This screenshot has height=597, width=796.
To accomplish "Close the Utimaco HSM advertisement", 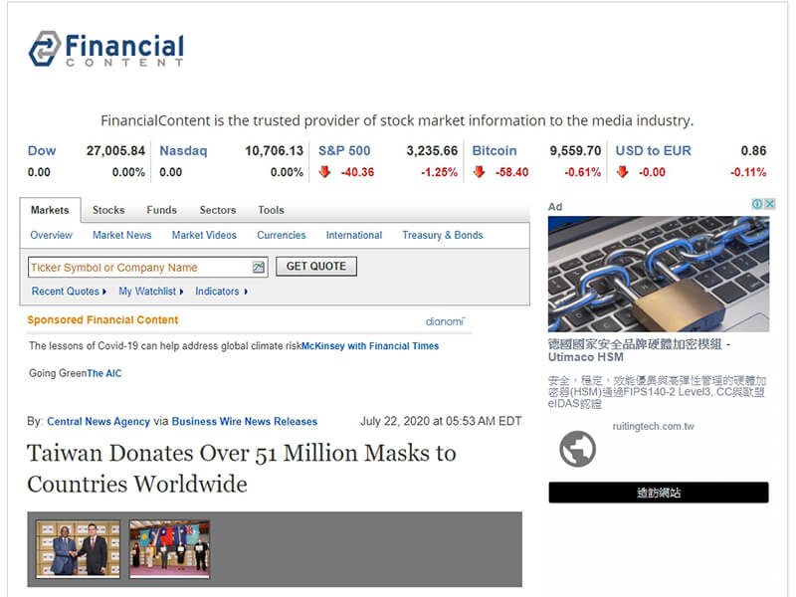I will tap(769, 204).
